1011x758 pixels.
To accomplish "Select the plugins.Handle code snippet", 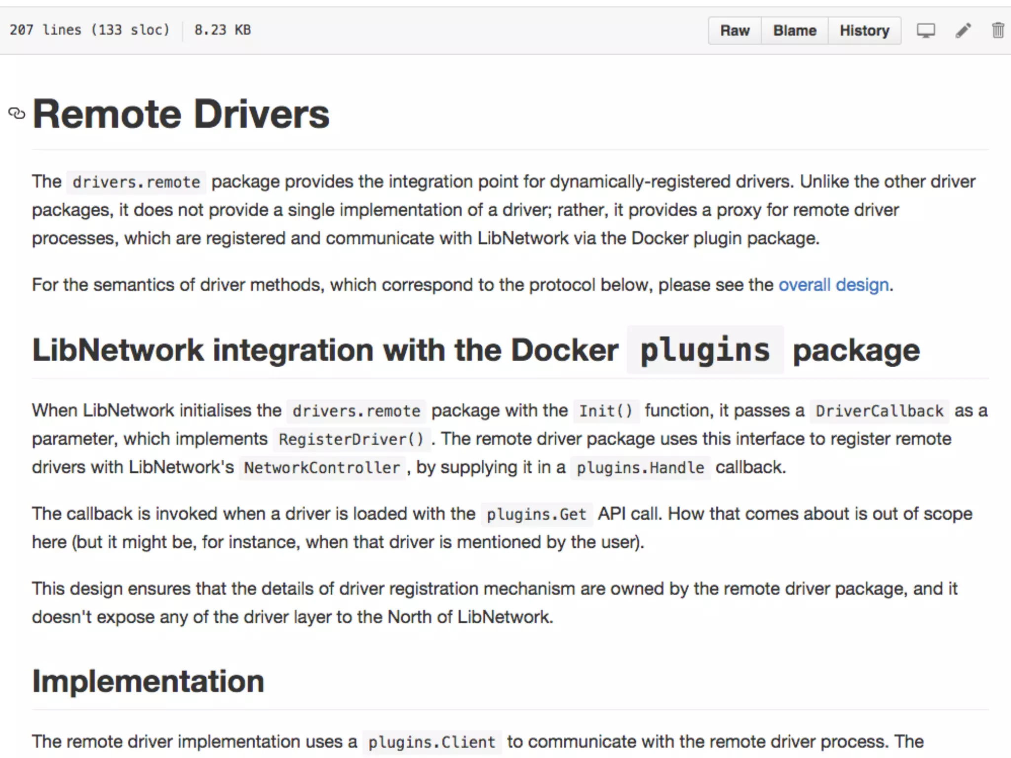I will point(640,467).
